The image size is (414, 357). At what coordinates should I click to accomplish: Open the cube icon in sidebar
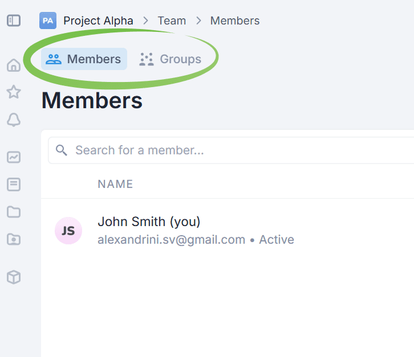point(14,277)
